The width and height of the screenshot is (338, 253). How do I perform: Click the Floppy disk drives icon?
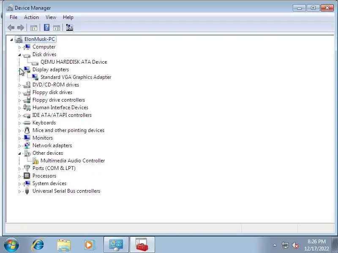pos(27,92)
